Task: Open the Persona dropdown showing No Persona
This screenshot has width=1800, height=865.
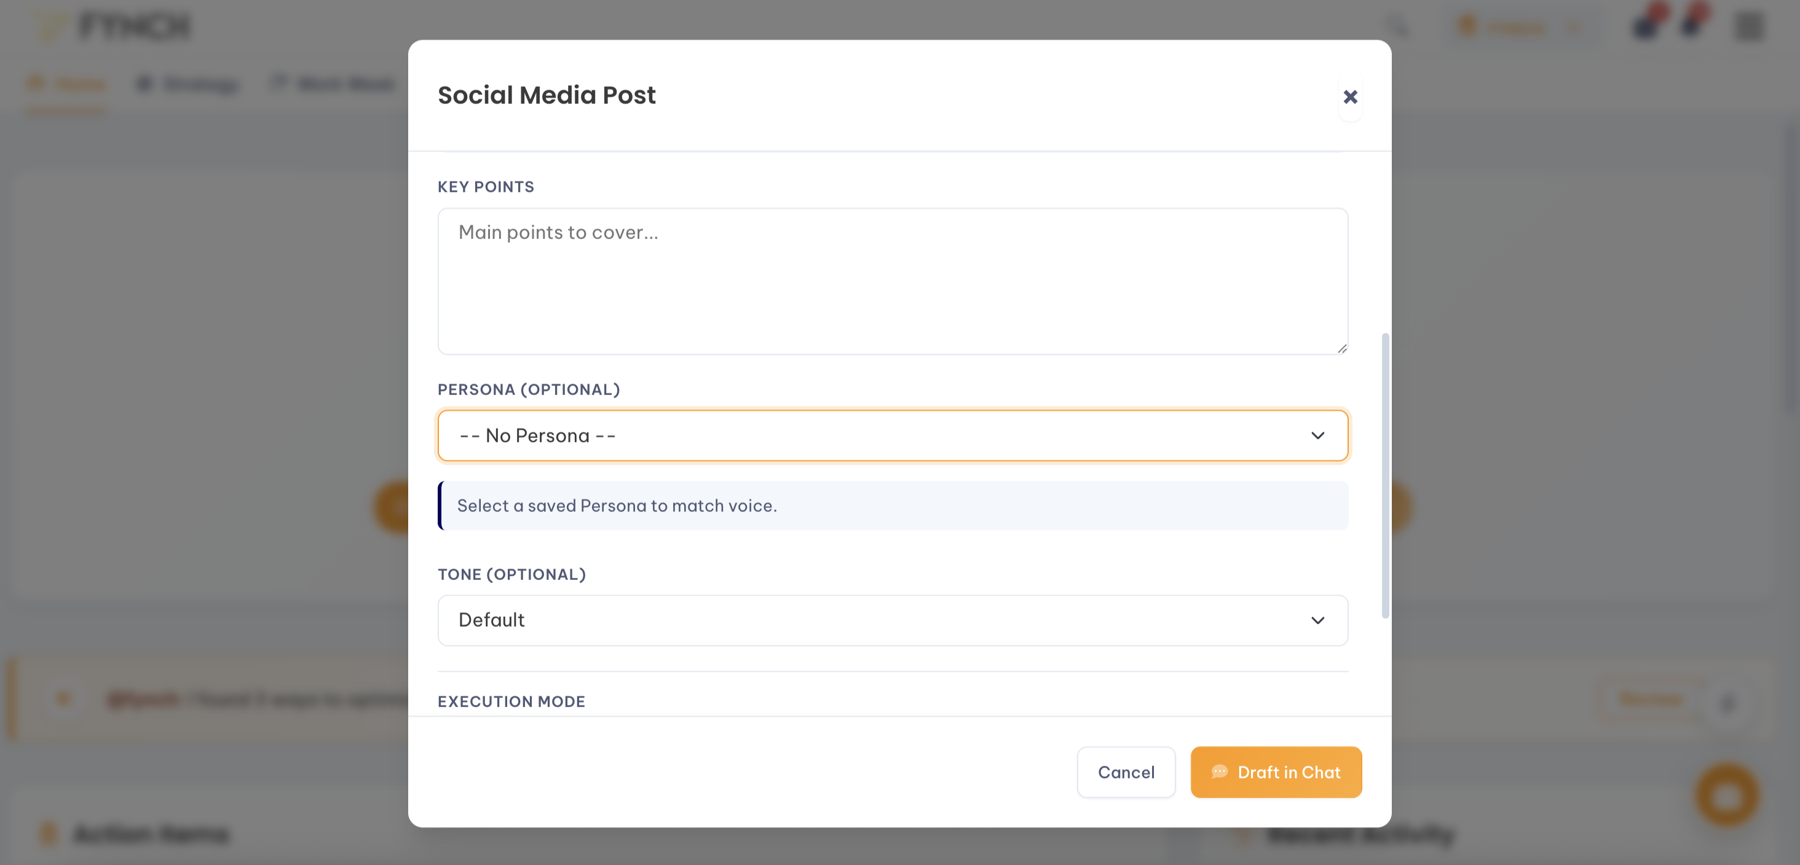Action: [x=892, y=435]
